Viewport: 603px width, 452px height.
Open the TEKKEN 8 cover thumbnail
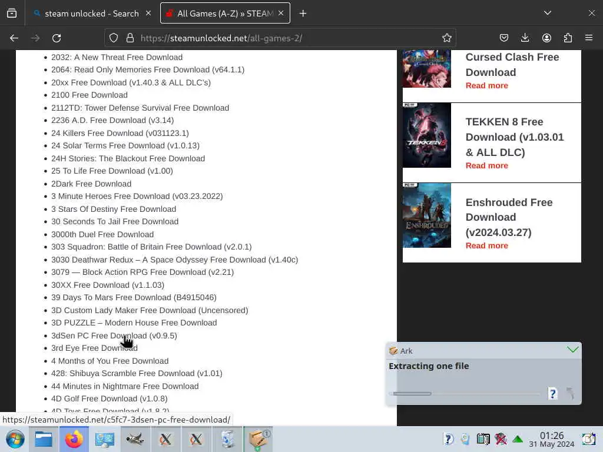(426, 135)
